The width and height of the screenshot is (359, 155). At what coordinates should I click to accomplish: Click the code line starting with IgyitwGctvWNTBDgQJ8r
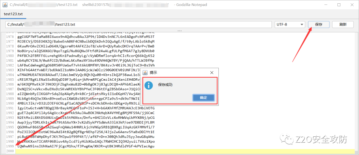pos(86,108)
